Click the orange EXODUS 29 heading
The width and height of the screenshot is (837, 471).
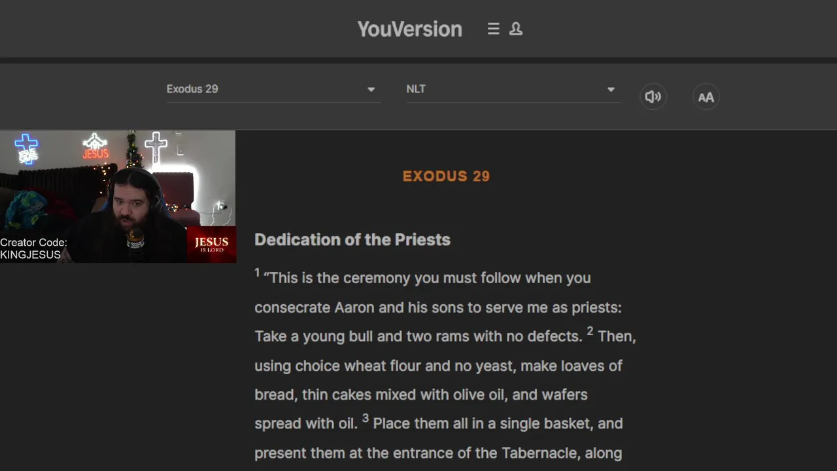point(446,176)
